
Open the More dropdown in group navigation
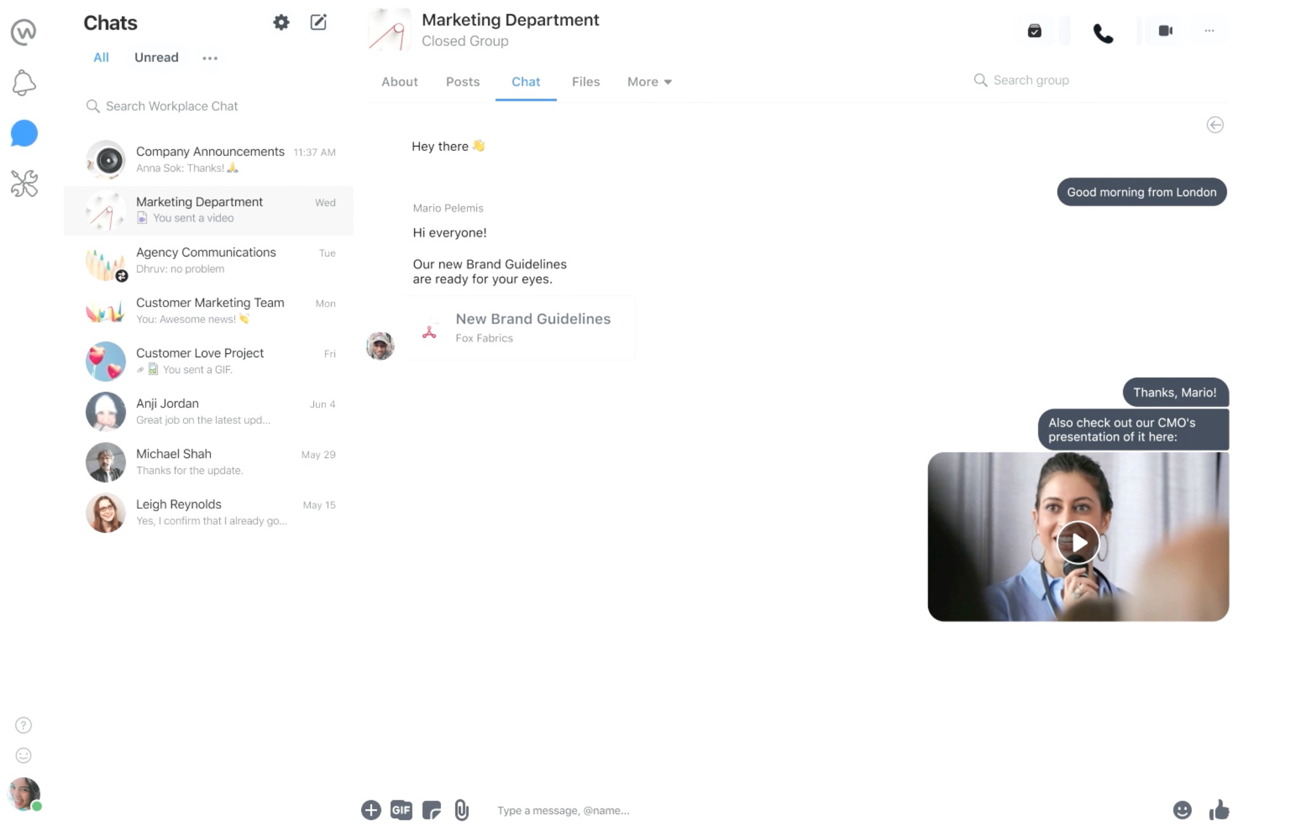649,82
